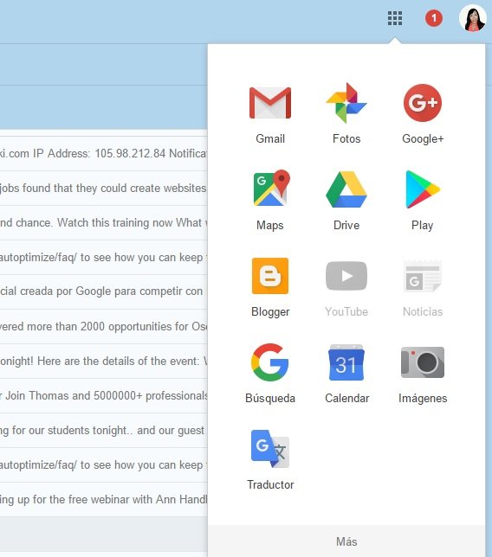
Task: Open email about free webinar with Ann
Action: click(x=104, y=499)
